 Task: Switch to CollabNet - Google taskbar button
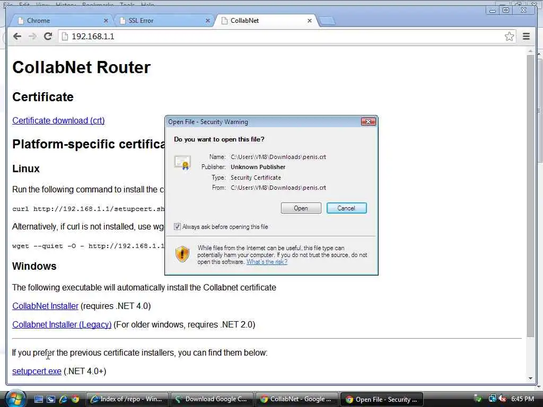pyautogui.click(x=297, y=399)
